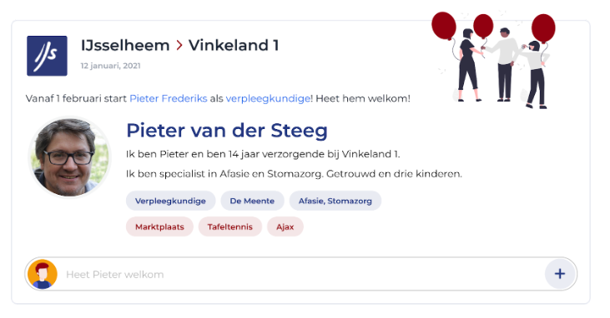This screenshot has width=610, height=318.
Task: Click the Heet Pieter welkom input field
Action: click(300, 274)
